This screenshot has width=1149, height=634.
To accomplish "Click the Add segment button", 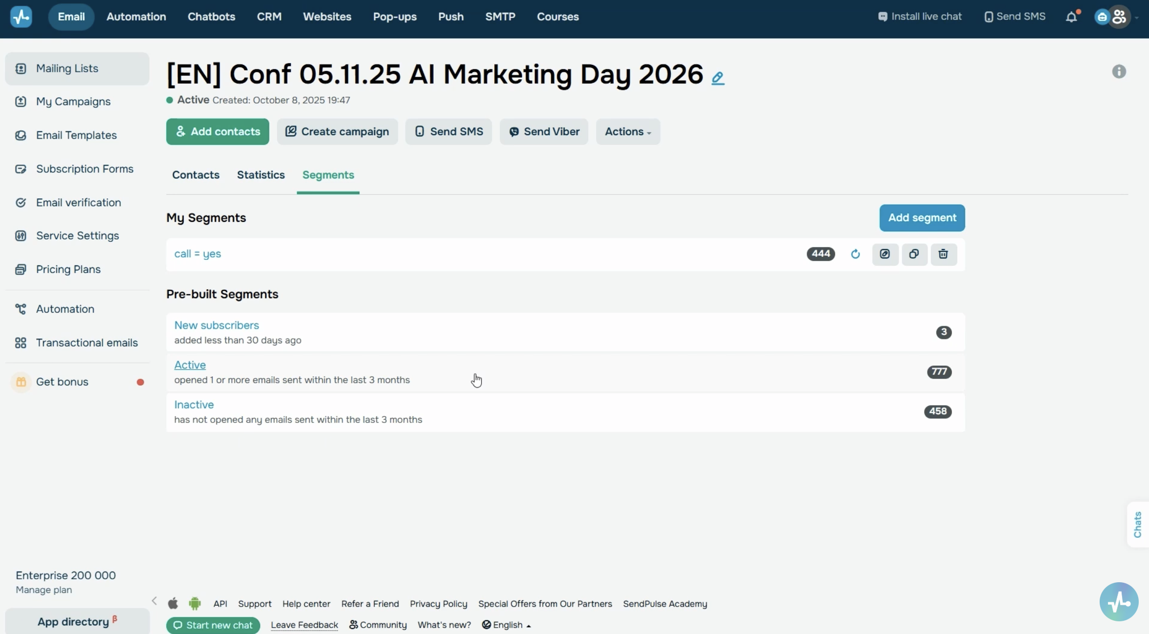I will (x=922, y=218).
